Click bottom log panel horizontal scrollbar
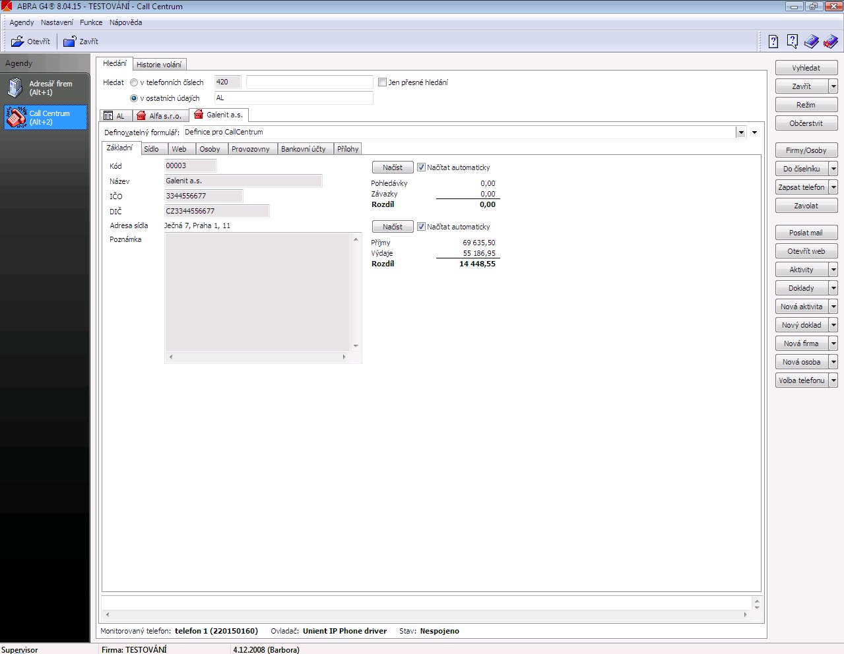The width and height of the screenshot is (844, 654). [x=426, y=614]
